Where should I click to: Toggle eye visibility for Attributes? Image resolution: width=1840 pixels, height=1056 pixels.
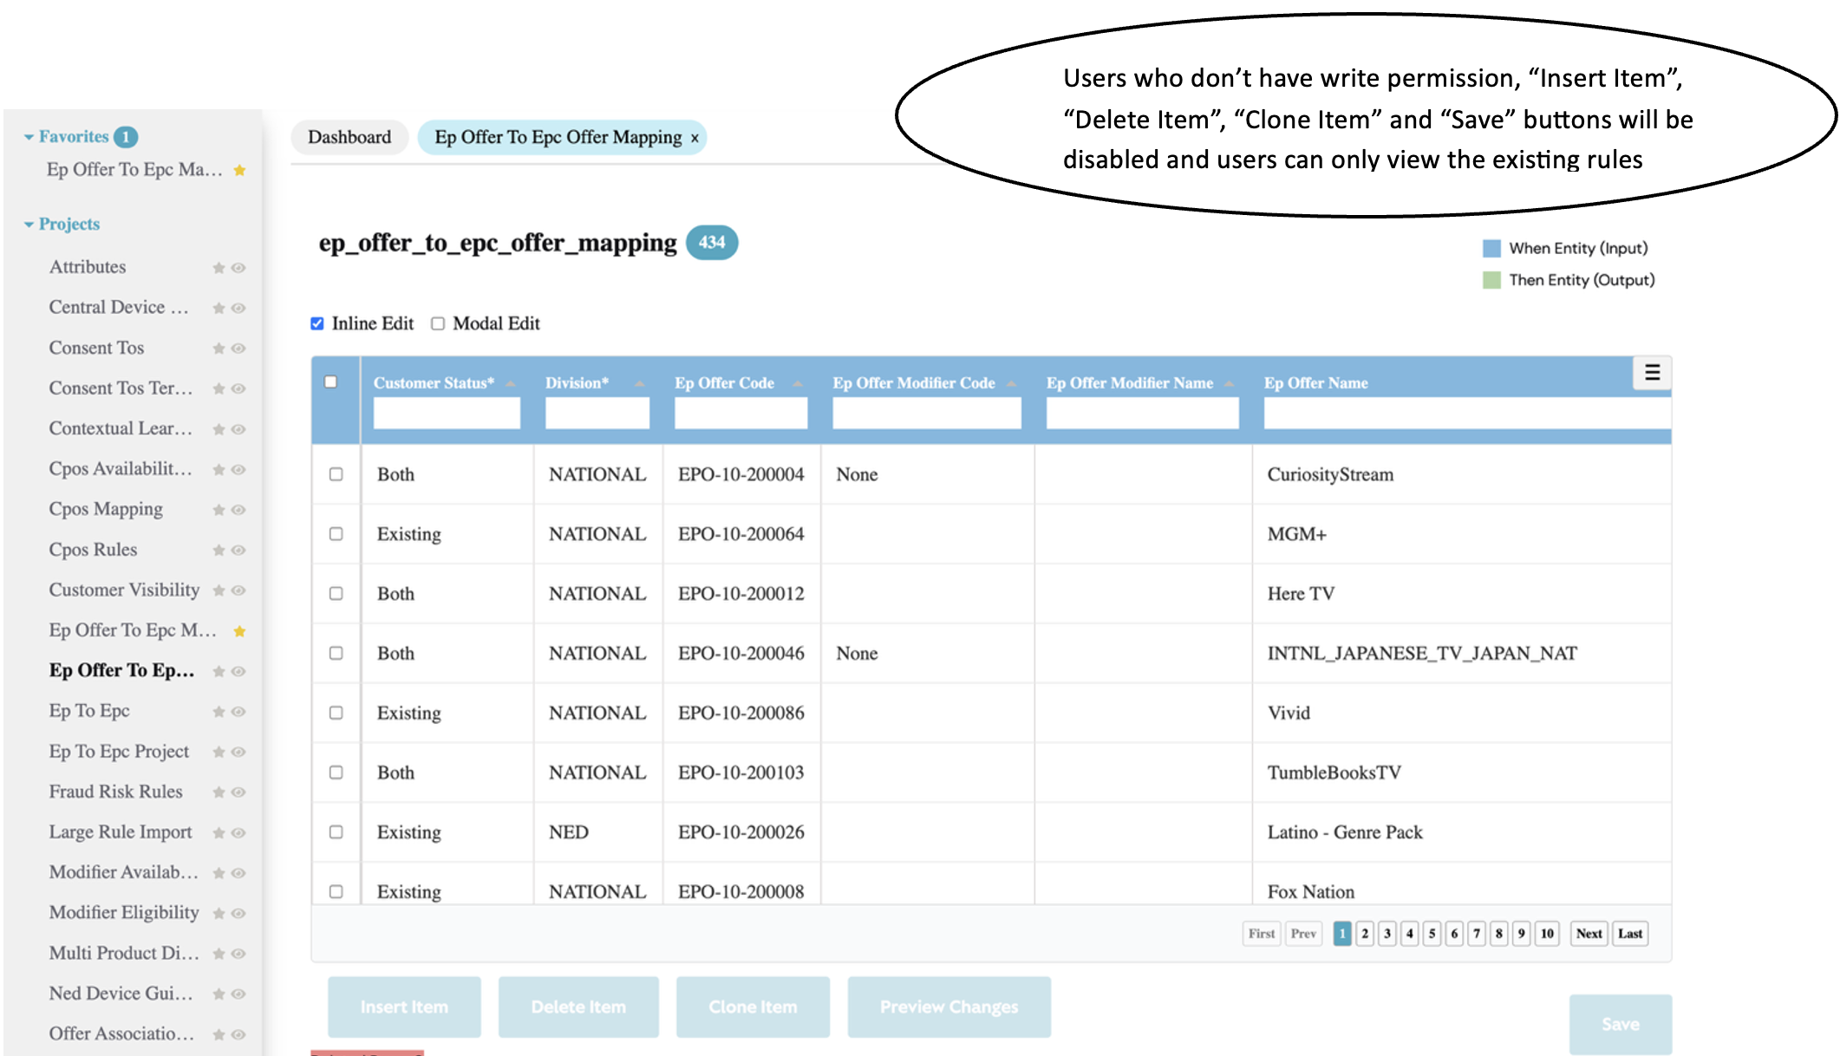(x=238, y=268)
